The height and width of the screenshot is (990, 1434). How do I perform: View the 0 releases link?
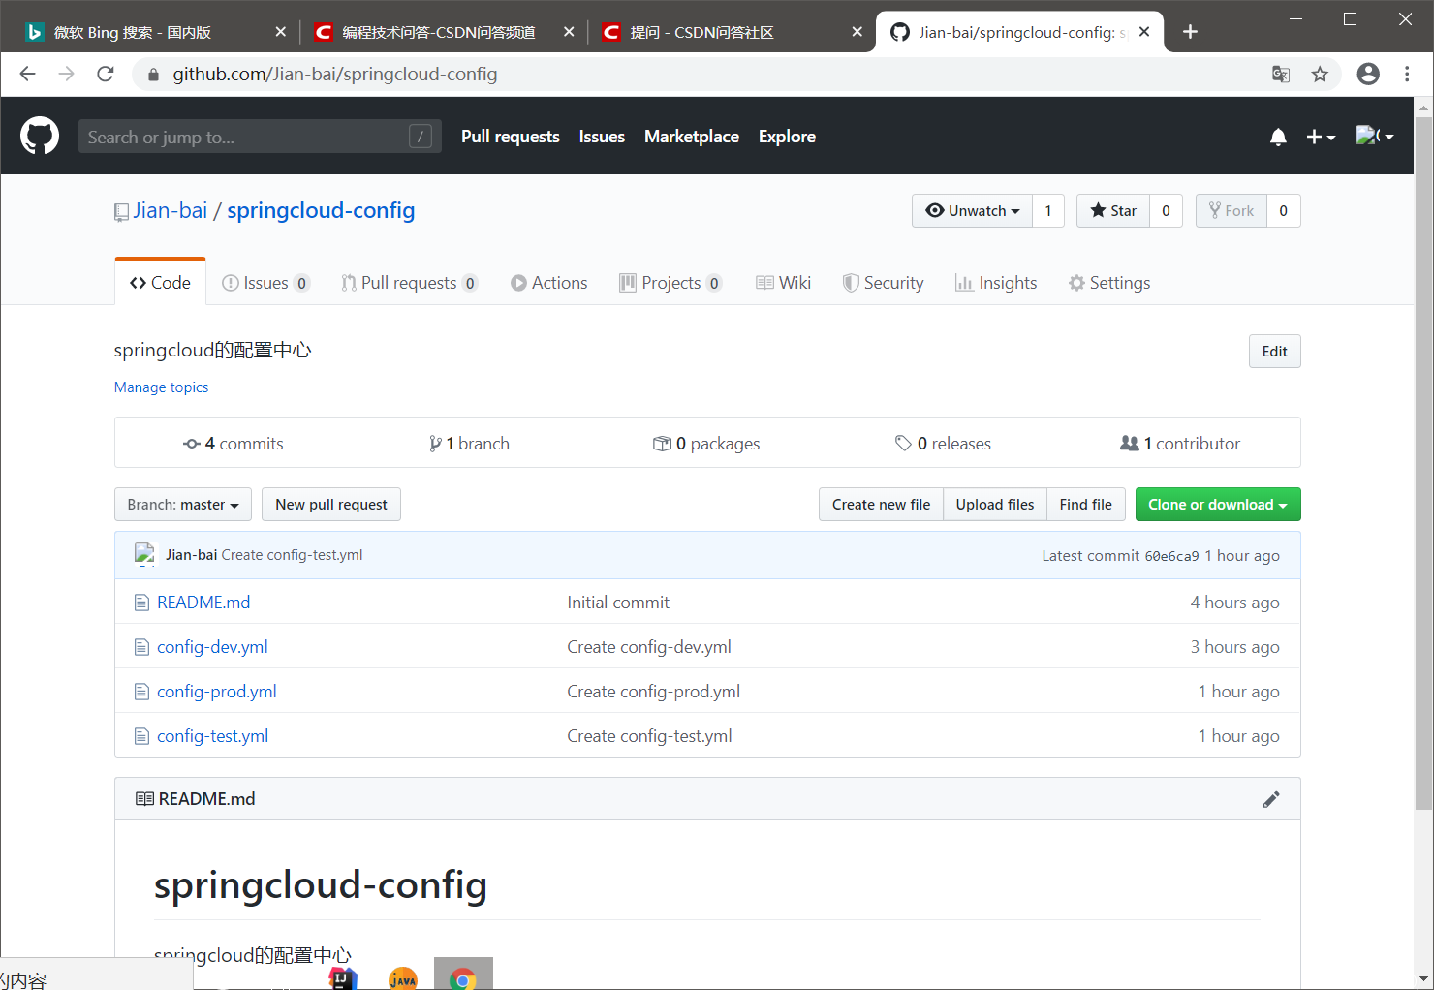click(943, 444)
